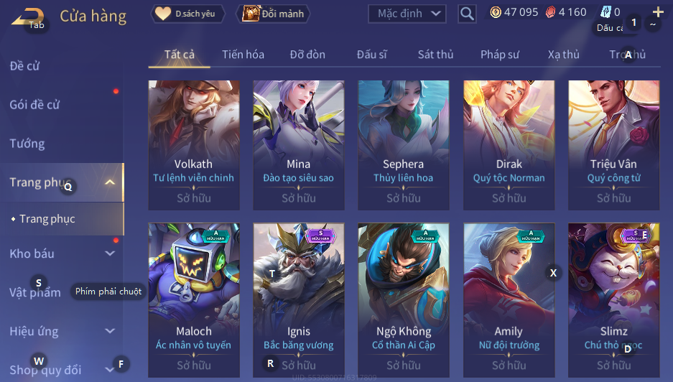Click the red gem currency icon
673x382 pixels.
tap(550, 12)
